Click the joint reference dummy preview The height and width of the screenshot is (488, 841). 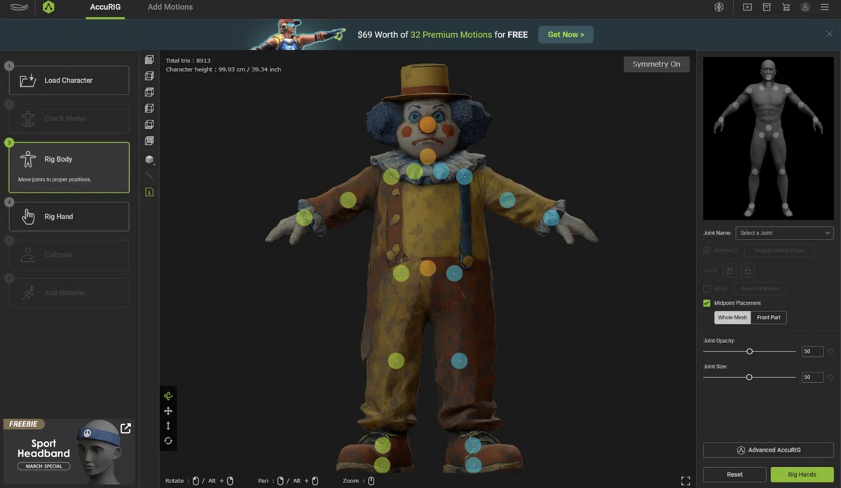click(768, 139)
